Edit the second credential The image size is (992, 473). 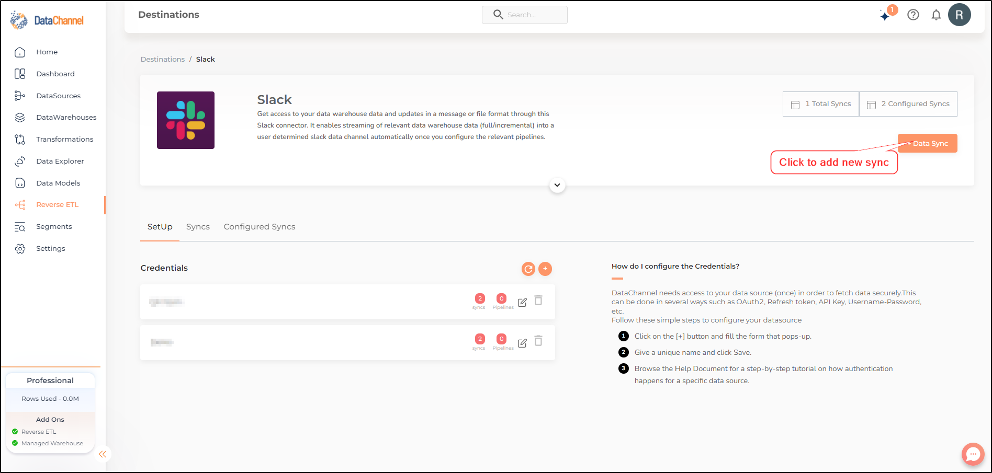click(x=522, y=343)
